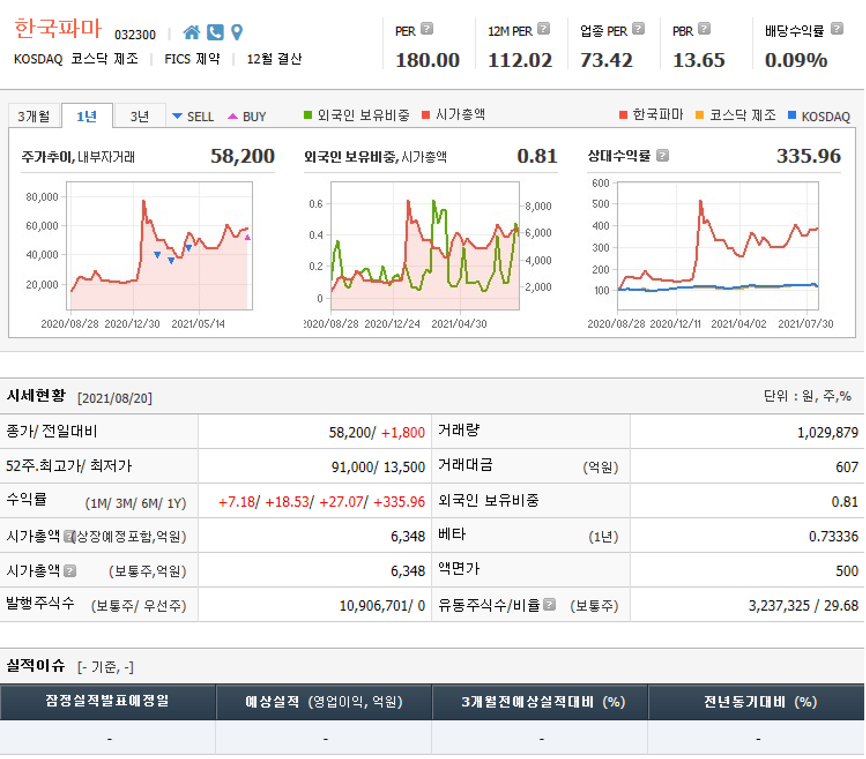This screenshot has height=759, width=866.
Task: Open help icon next to PBR
Action: (x=704, y=28)
